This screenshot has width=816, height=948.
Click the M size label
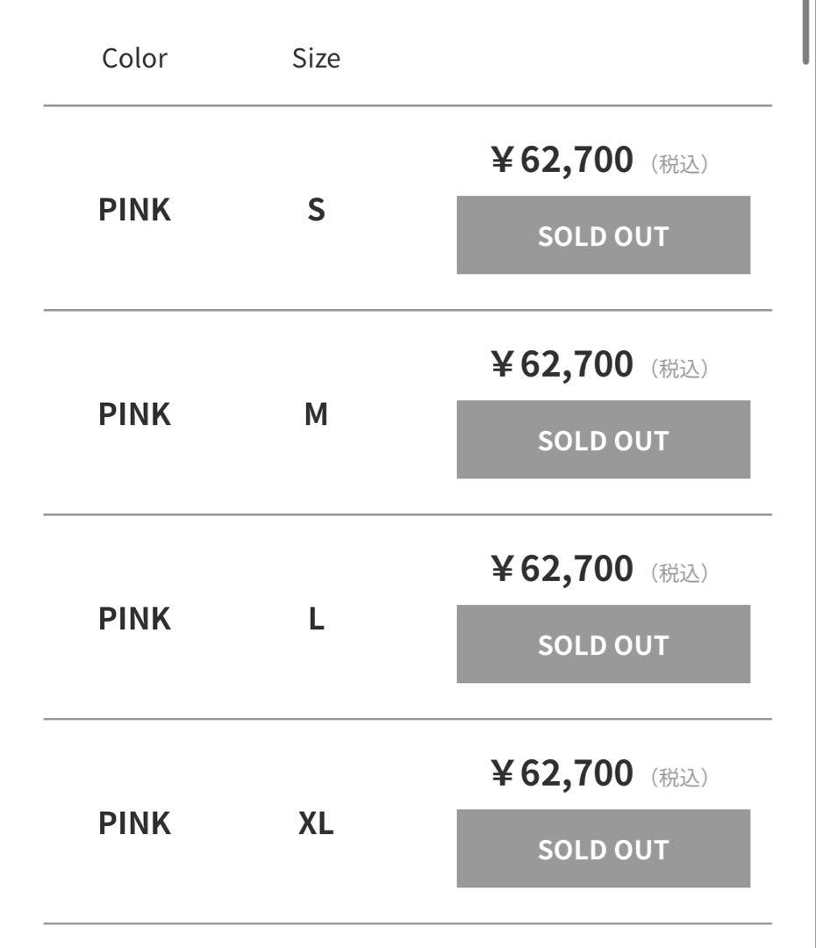(x=316, y=414)
